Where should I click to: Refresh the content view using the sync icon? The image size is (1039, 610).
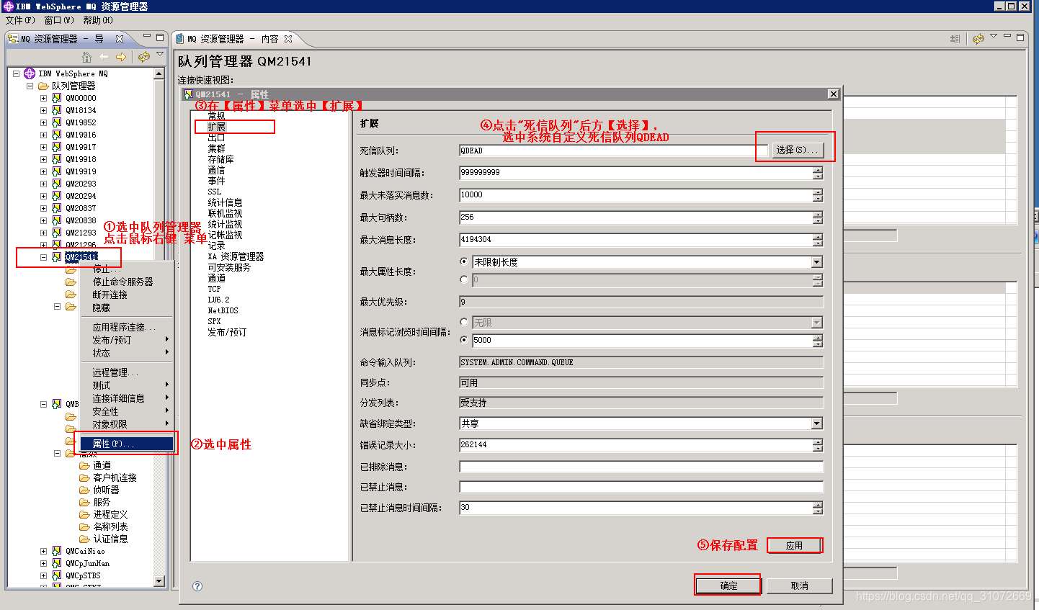[x=978, y=39]
